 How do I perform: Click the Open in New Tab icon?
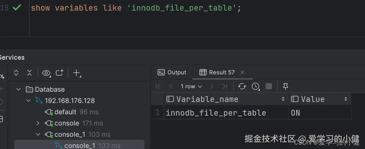click(x=60, y=73)
